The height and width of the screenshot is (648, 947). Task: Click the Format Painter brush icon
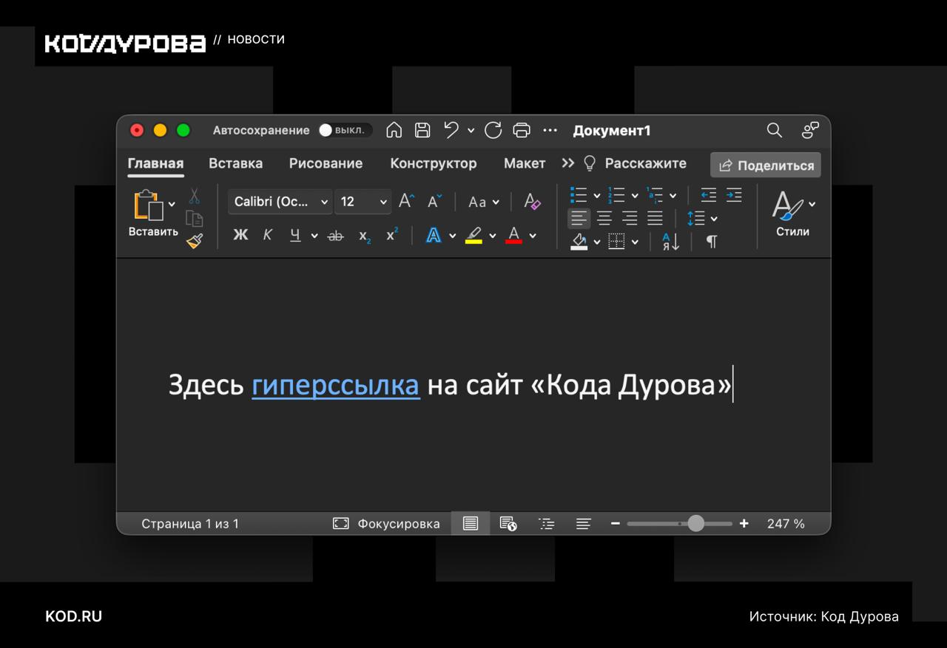[x=195, y=241]
